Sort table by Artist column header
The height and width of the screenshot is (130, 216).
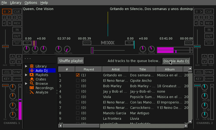coord(116,69)
